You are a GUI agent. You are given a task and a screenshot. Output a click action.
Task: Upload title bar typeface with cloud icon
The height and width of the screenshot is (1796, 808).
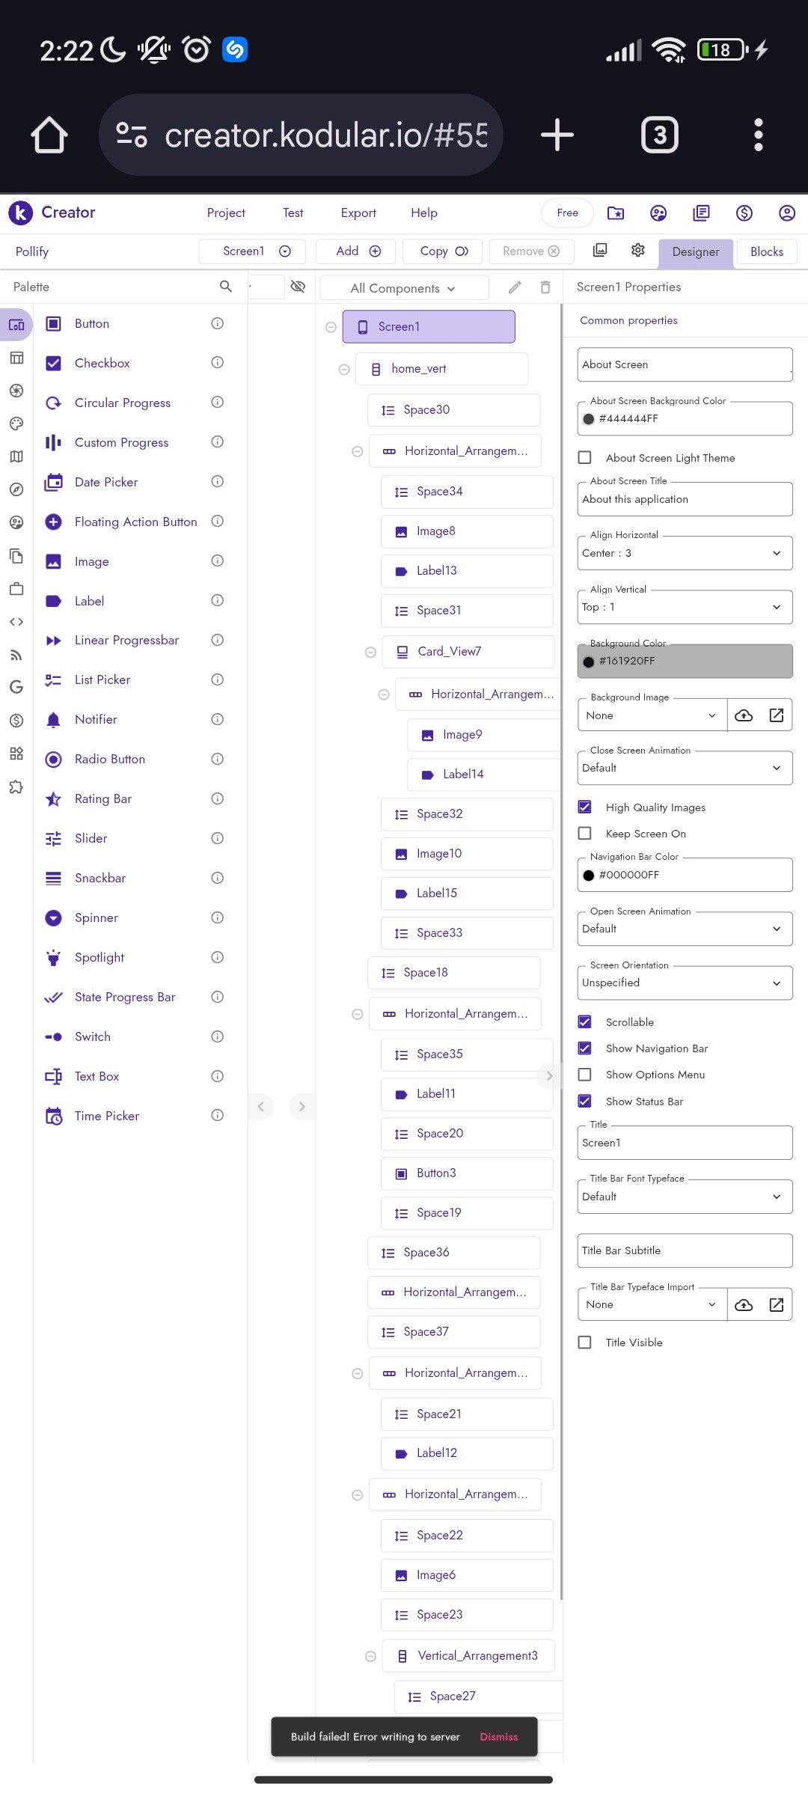pyautogui.click(x=744, y=1304)
